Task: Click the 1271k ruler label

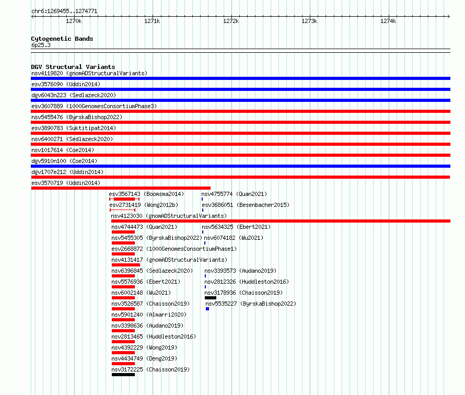Action: (x=152, y=21)
